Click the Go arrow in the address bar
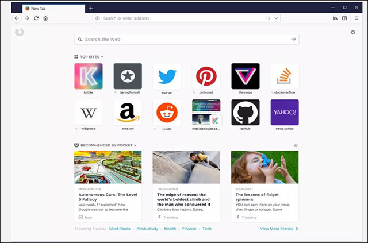 pos(268,18)
